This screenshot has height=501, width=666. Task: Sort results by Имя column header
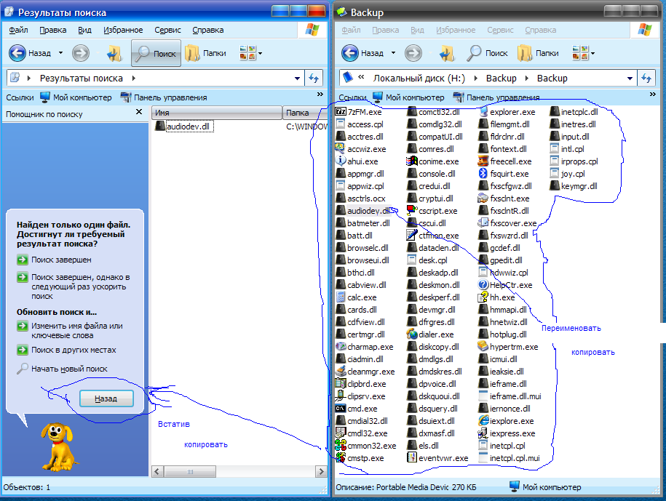tap(217, 113)
